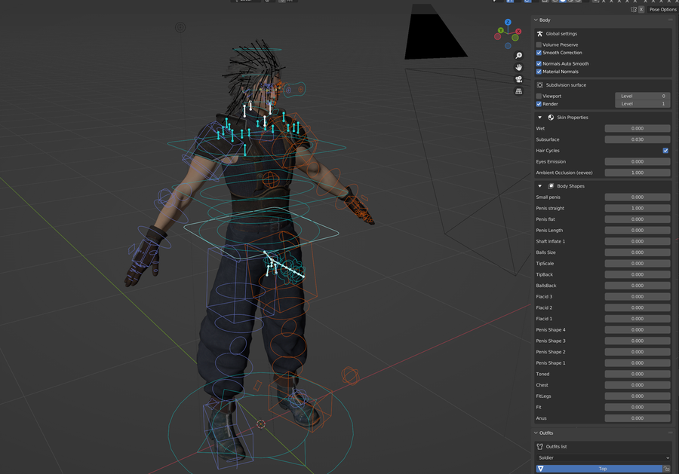Click the blue Z axis gizmo handle
The height and width of the screenshot is (474, 679).
508,23
